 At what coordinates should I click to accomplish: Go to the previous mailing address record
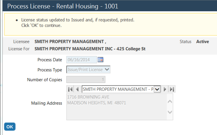coord(77,89)
